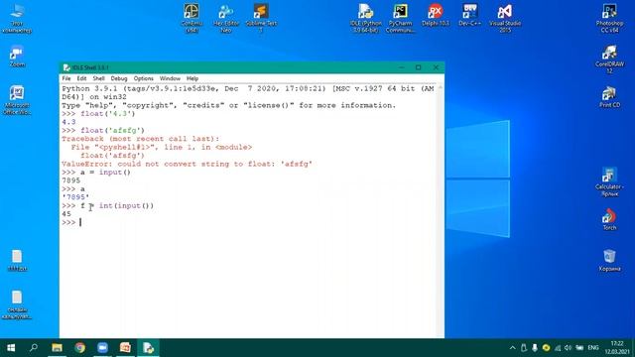Show hidden system tray icons

coord(513,348)
